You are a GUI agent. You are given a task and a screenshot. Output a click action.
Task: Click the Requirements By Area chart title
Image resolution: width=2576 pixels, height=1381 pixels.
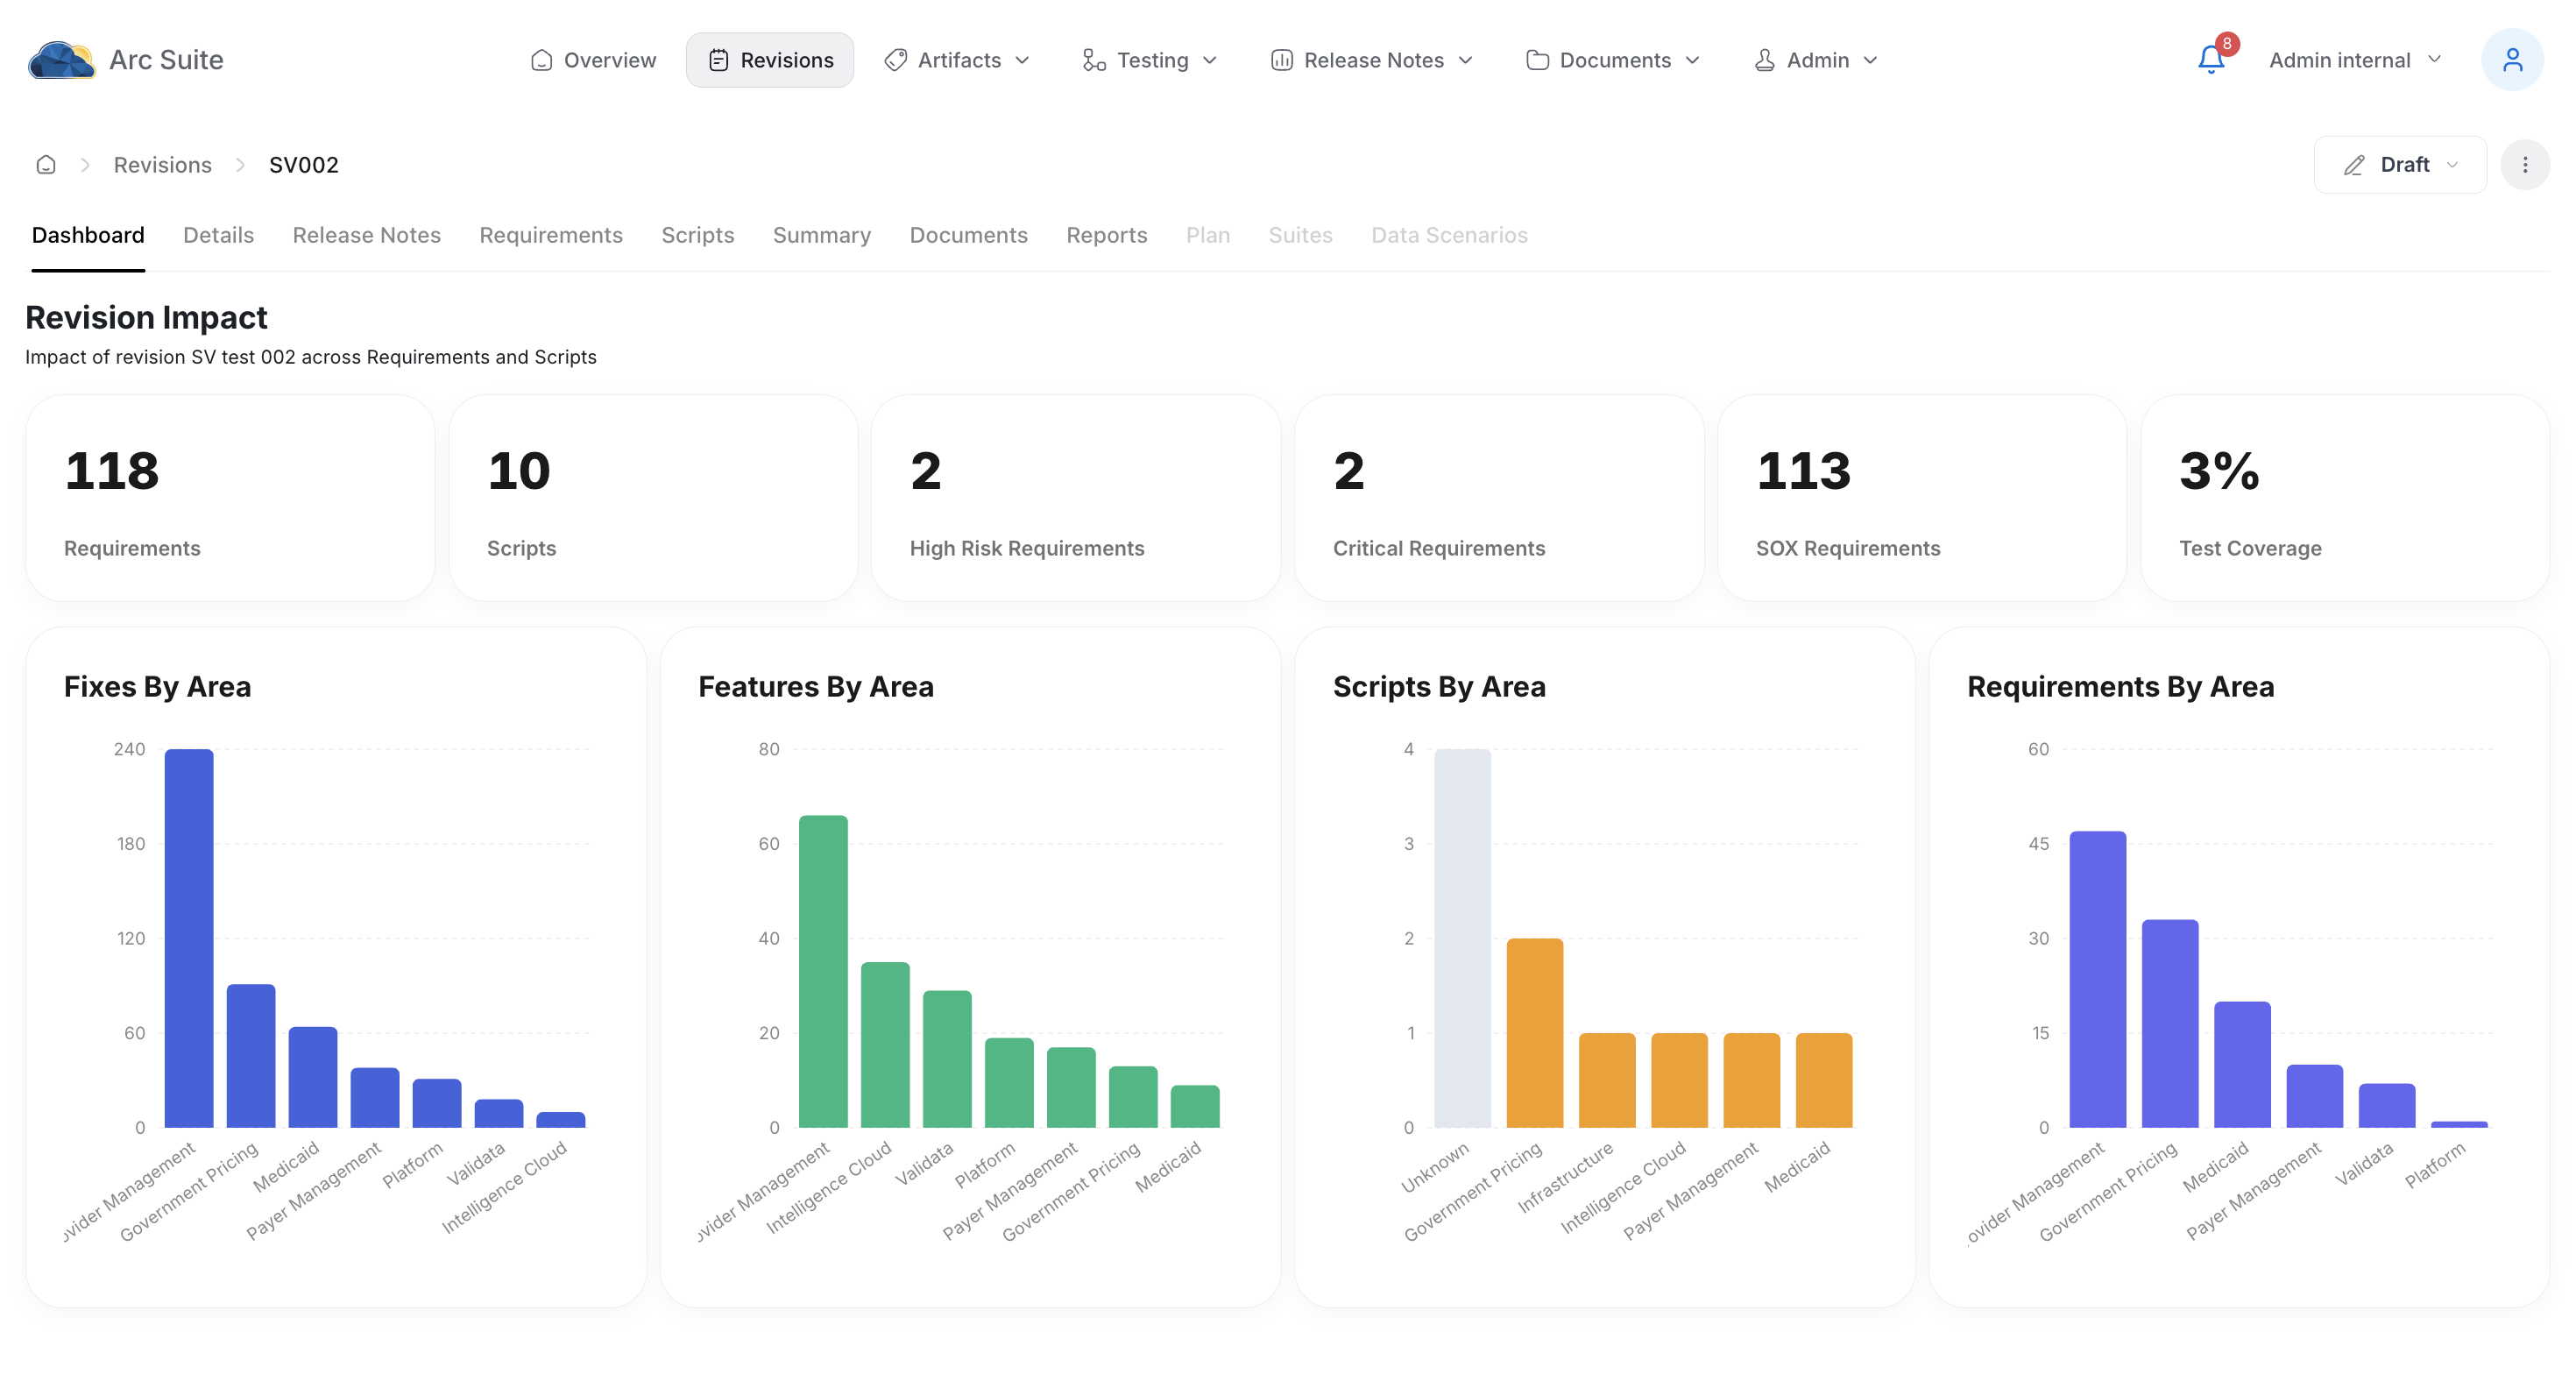(x=2120, y=687)
